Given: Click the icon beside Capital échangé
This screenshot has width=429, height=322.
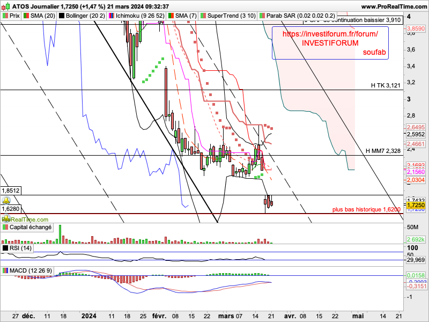Looking at the screenshot, I should [x=5, y=228].
